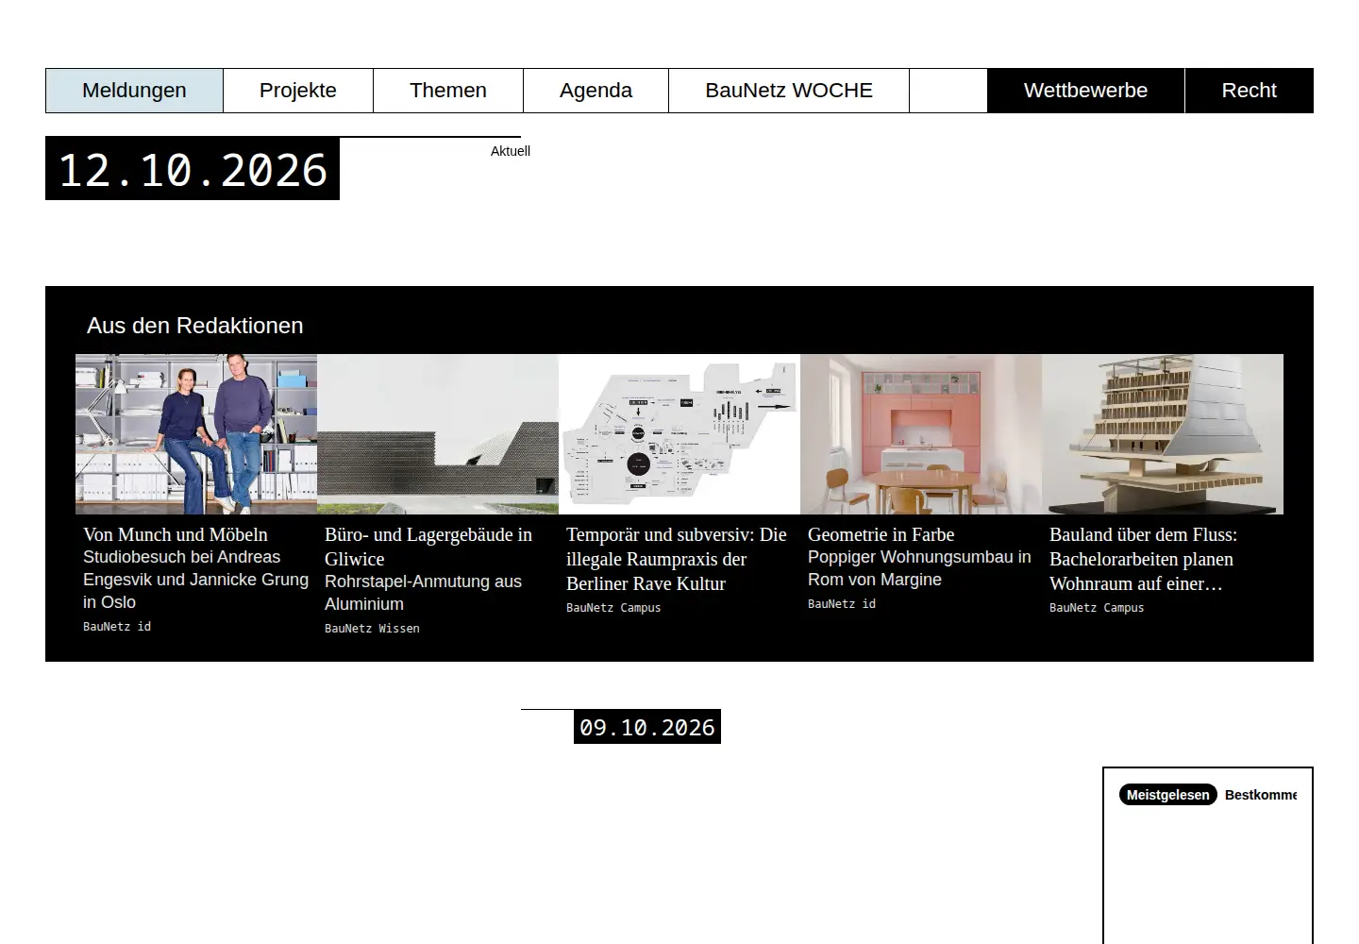Open the Themen menu item
The width and height of the screenshot is (1359, 944).
tap(448, 91)
